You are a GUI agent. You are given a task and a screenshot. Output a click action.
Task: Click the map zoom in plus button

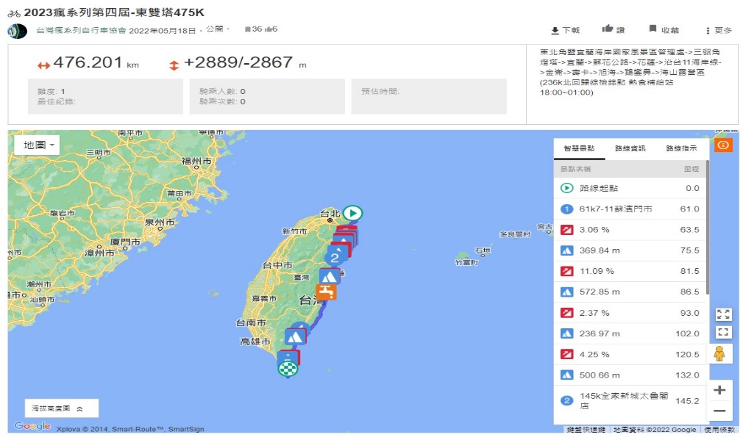coord(719,390)
